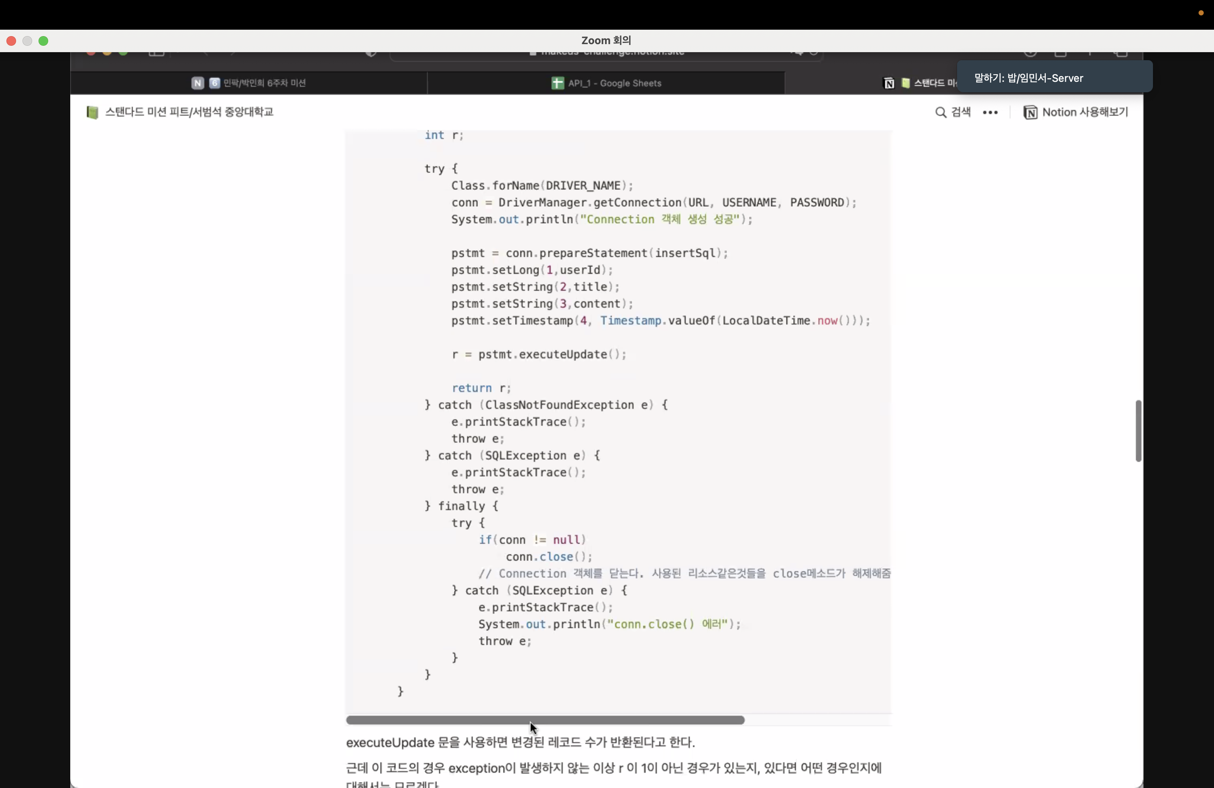Screen dimensions: 1214x788
Task: Click the line 'int r;'
Action: click(x=444, y=135)
